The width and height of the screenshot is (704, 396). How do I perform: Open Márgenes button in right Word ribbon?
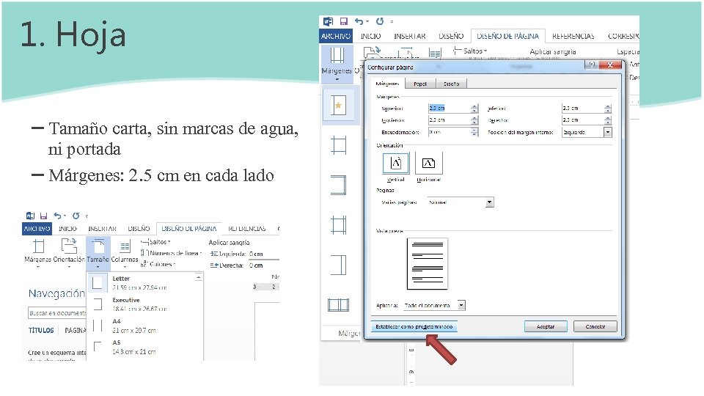click(x=337, y=63)
